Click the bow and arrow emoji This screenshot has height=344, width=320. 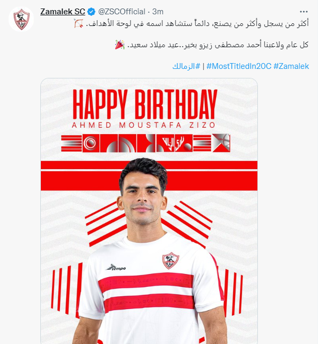(79, 23)
